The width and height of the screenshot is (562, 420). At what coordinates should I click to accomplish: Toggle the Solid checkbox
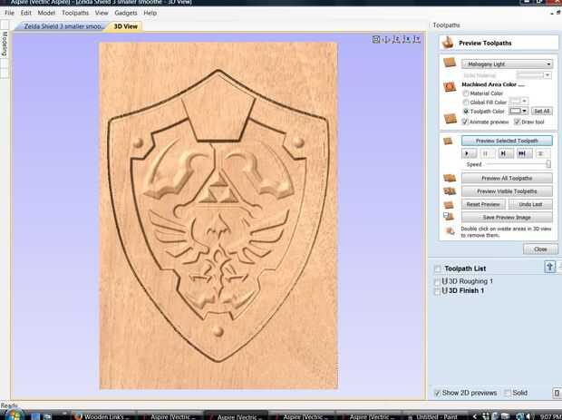click(x=508, y=393)
